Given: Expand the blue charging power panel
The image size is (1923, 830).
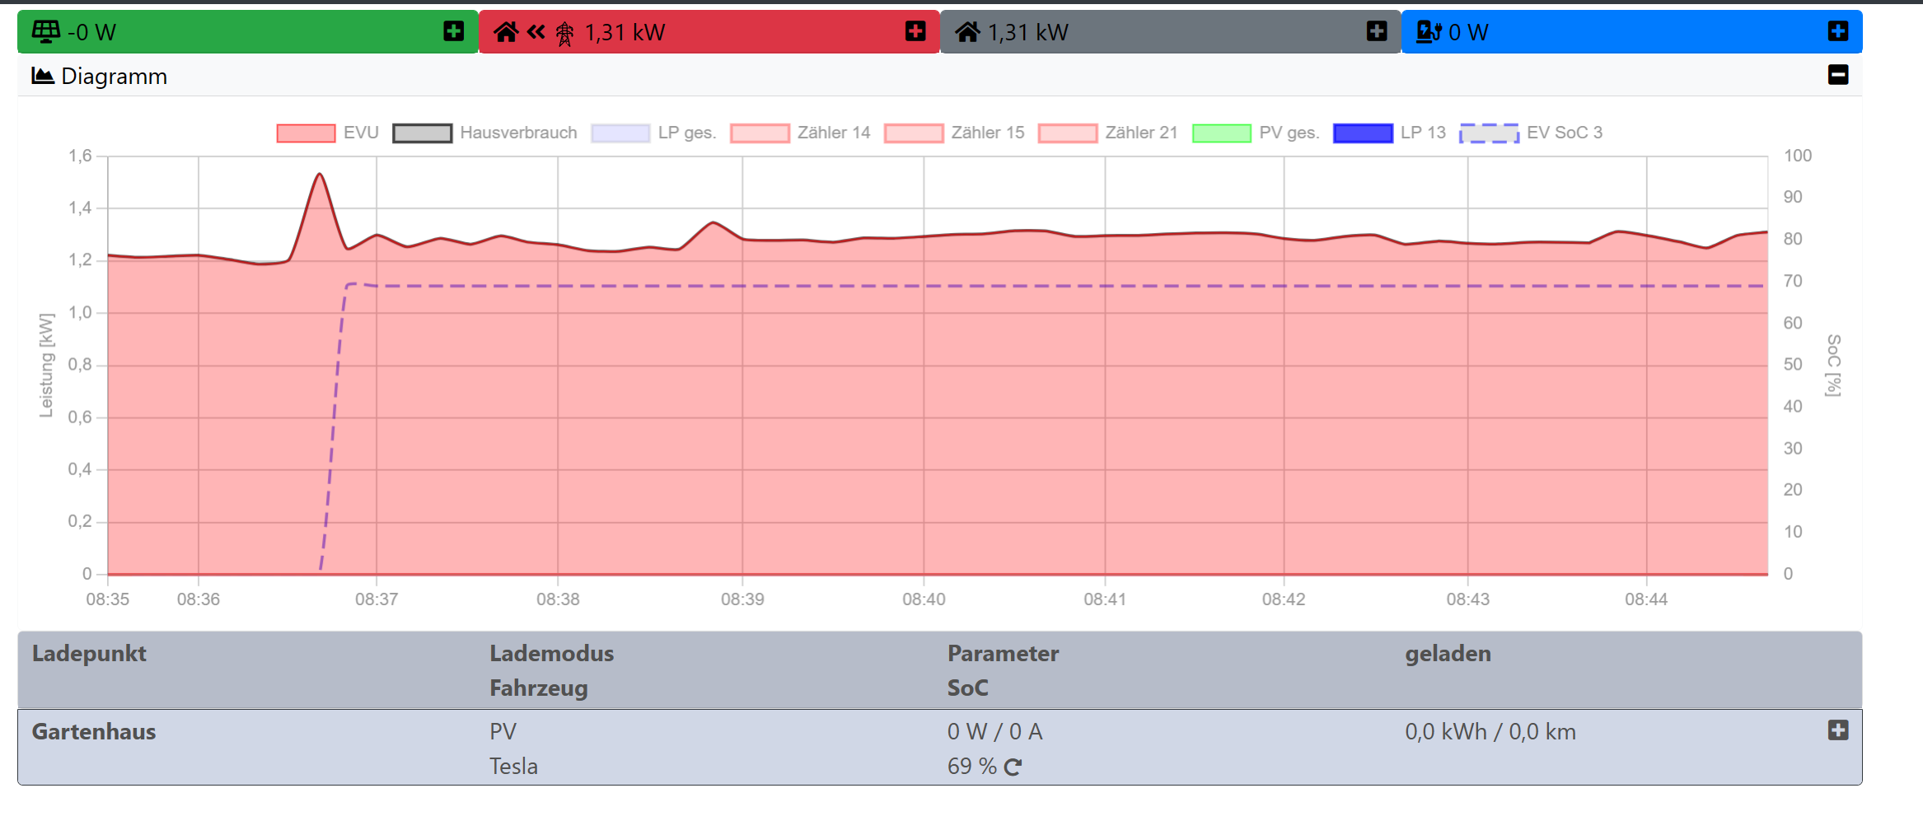Looking at the screenshot, I should (1837, 31).
